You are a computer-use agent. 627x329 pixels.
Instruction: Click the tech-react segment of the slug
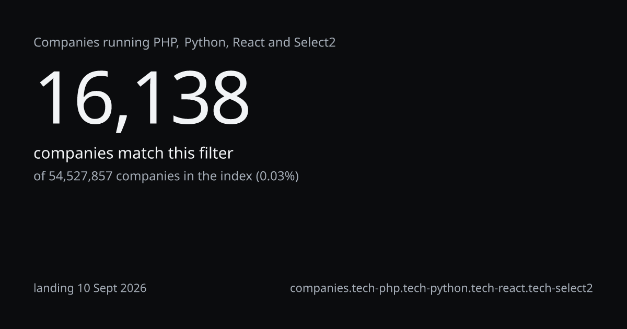click(x=498, y=288)
